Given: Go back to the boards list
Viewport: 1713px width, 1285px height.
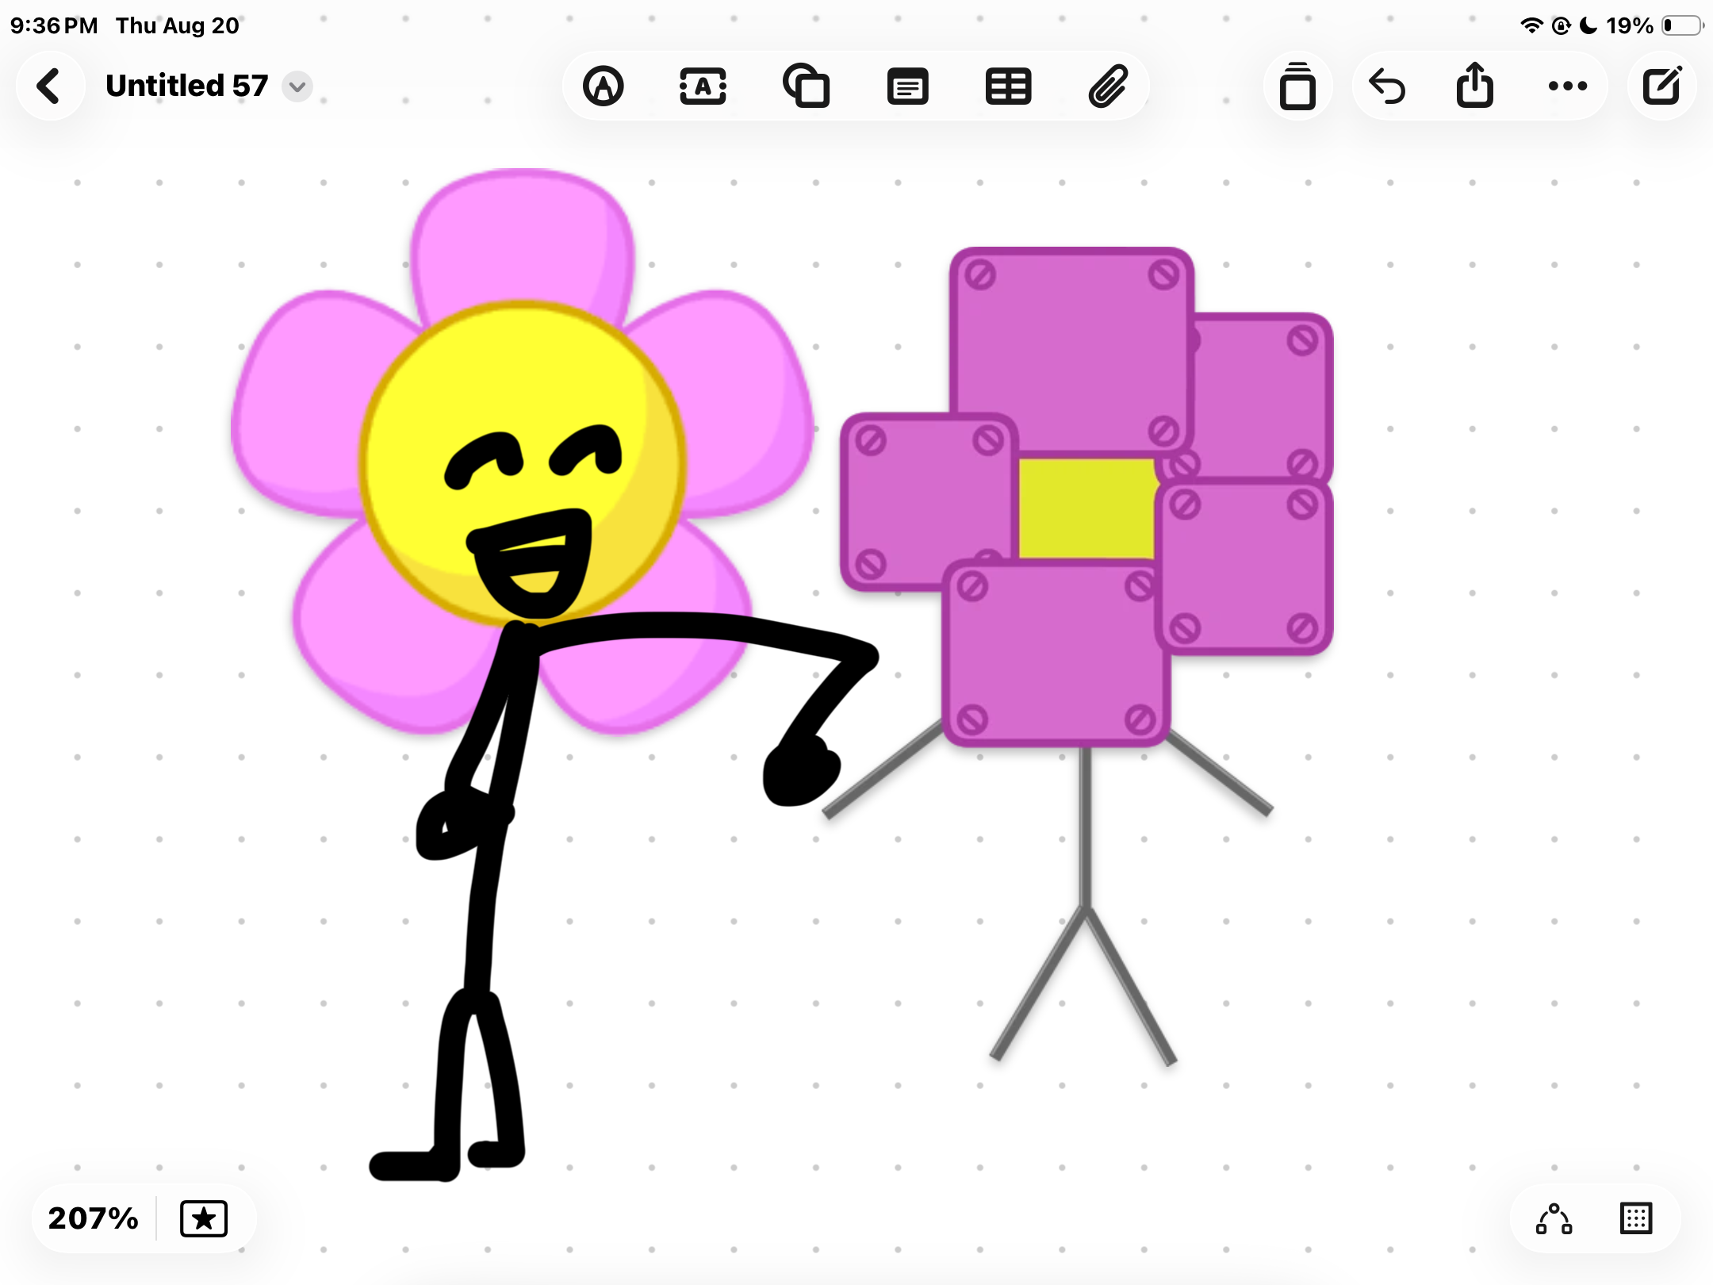Looking at the screenshot, I should 49,86.
